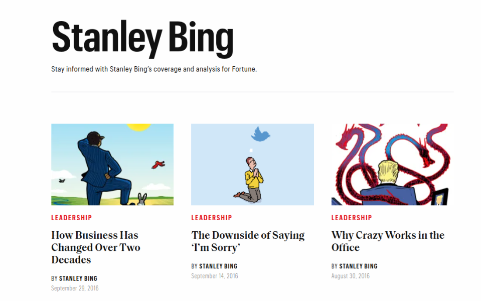The width and height of the screenshot is (481, 301).
Task: Click the August 30, 2016 date
Action: (x=351, y=276)
